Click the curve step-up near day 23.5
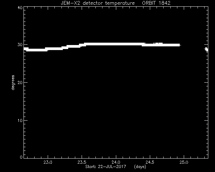 (x=83, y=45)
